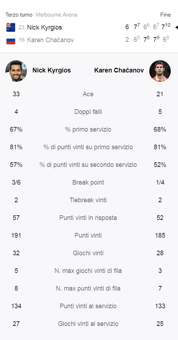
Task: Open Karen Chačanov profile photo
Action: point(160,71)
